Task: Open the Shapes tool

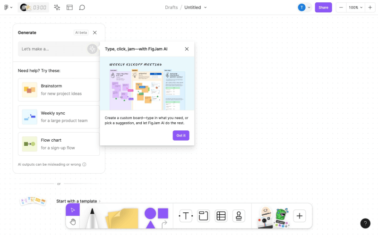Action: 156,217
